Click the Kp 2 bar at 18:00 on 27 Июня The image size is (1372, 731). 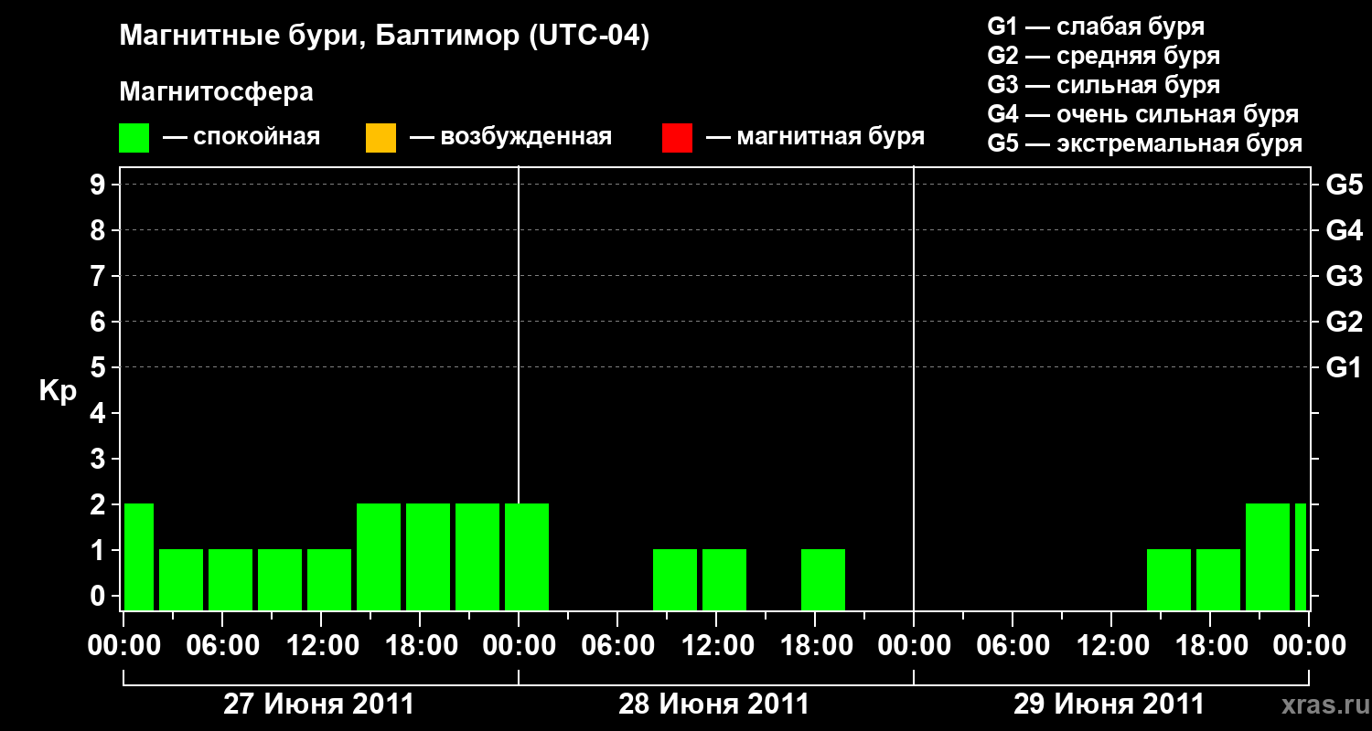pos(428,556)
